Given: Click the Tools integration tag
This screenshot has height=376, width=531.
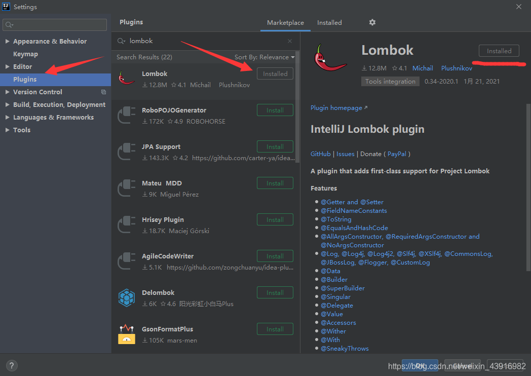Looking at the screenshot, I should pyautogui.click(x=390, y=81).
